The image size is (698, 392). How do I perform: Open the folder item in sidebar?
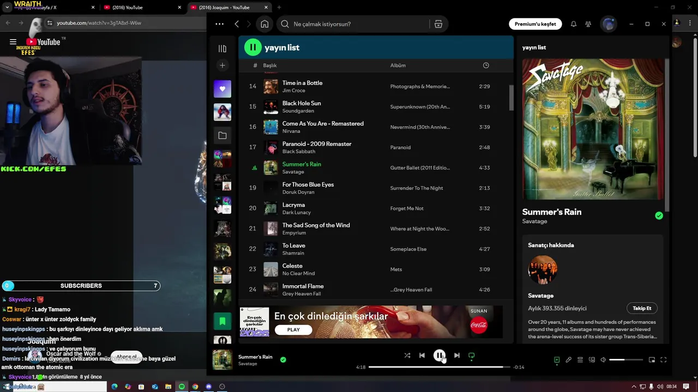pos(222,136)
